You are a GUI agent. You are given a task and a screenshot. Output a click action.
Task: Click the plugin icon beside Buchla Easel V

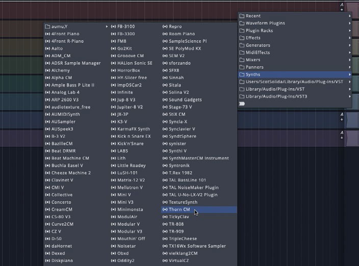(x=47, y=166)
